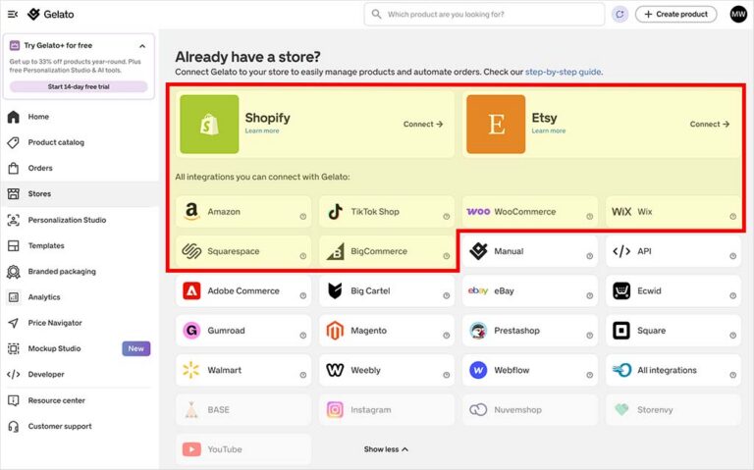Click Learn more under Etsy
This screenshot has width=754, height=470.
[549, 131]
